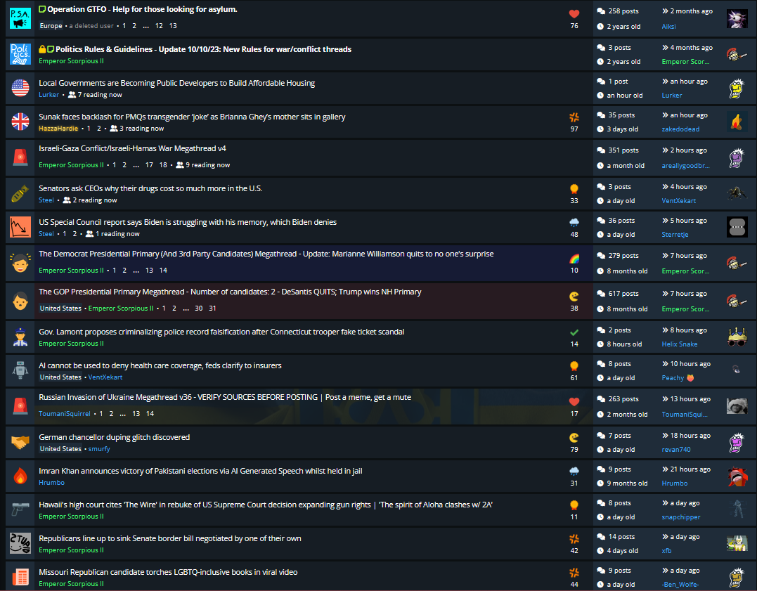Click the rainbow rating on Democrat Primary Megathread

[x=574, y=259]
